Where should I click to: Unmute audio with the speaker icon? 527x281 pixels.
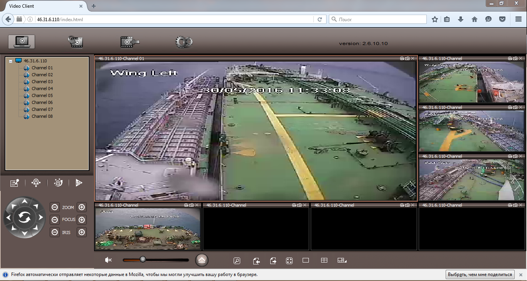click(108, 260)
